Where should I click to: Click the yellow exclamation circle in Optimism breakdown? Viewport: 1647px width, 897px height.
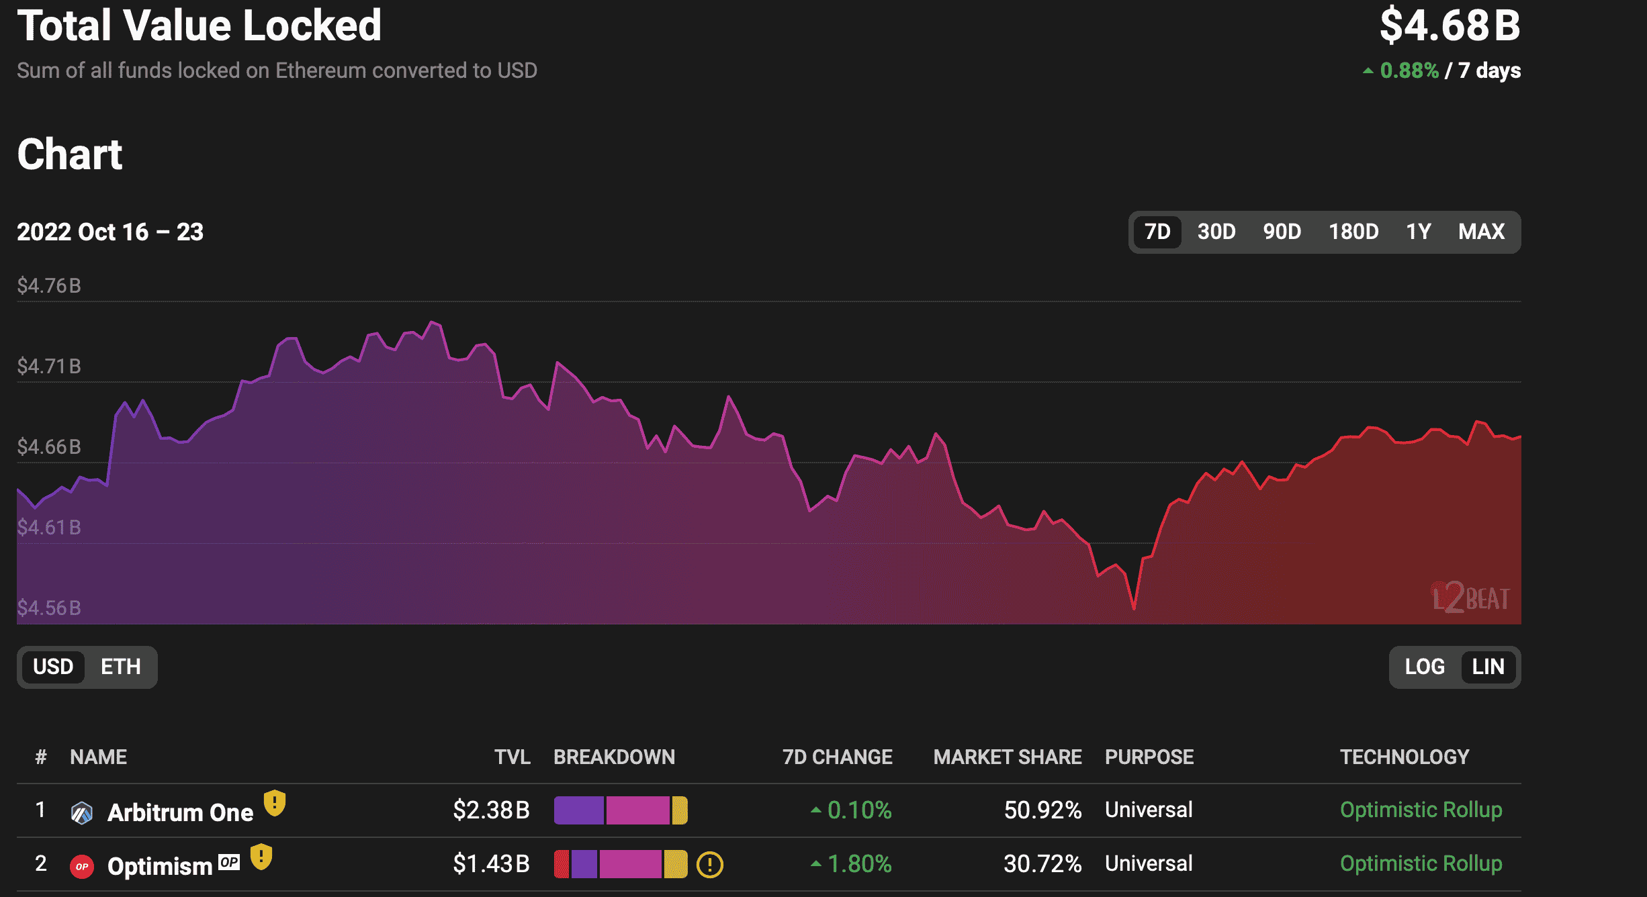pyautogui.click(x=710, y=864)
